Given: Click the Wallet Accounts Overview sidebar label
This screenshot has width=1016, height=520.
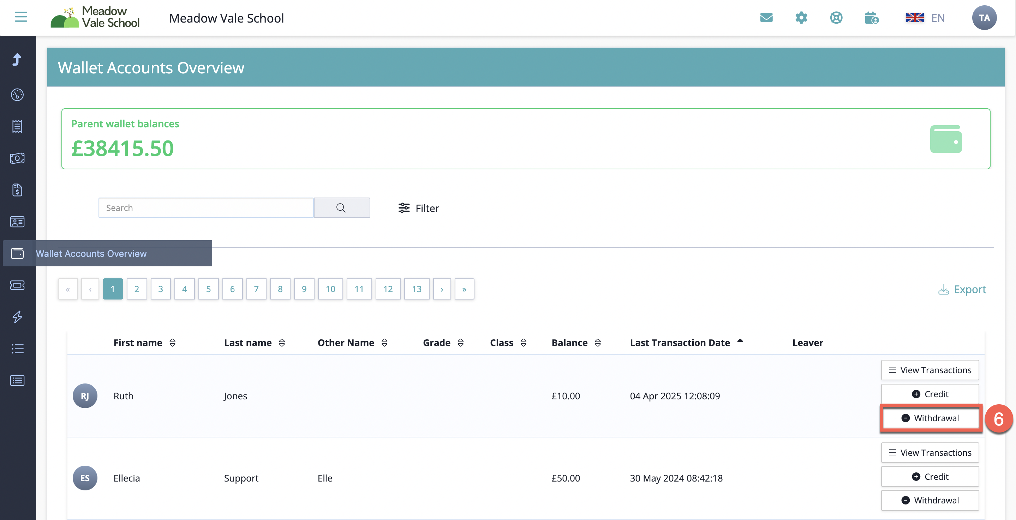Looking at the screenshot, I should tap(91, 254).
